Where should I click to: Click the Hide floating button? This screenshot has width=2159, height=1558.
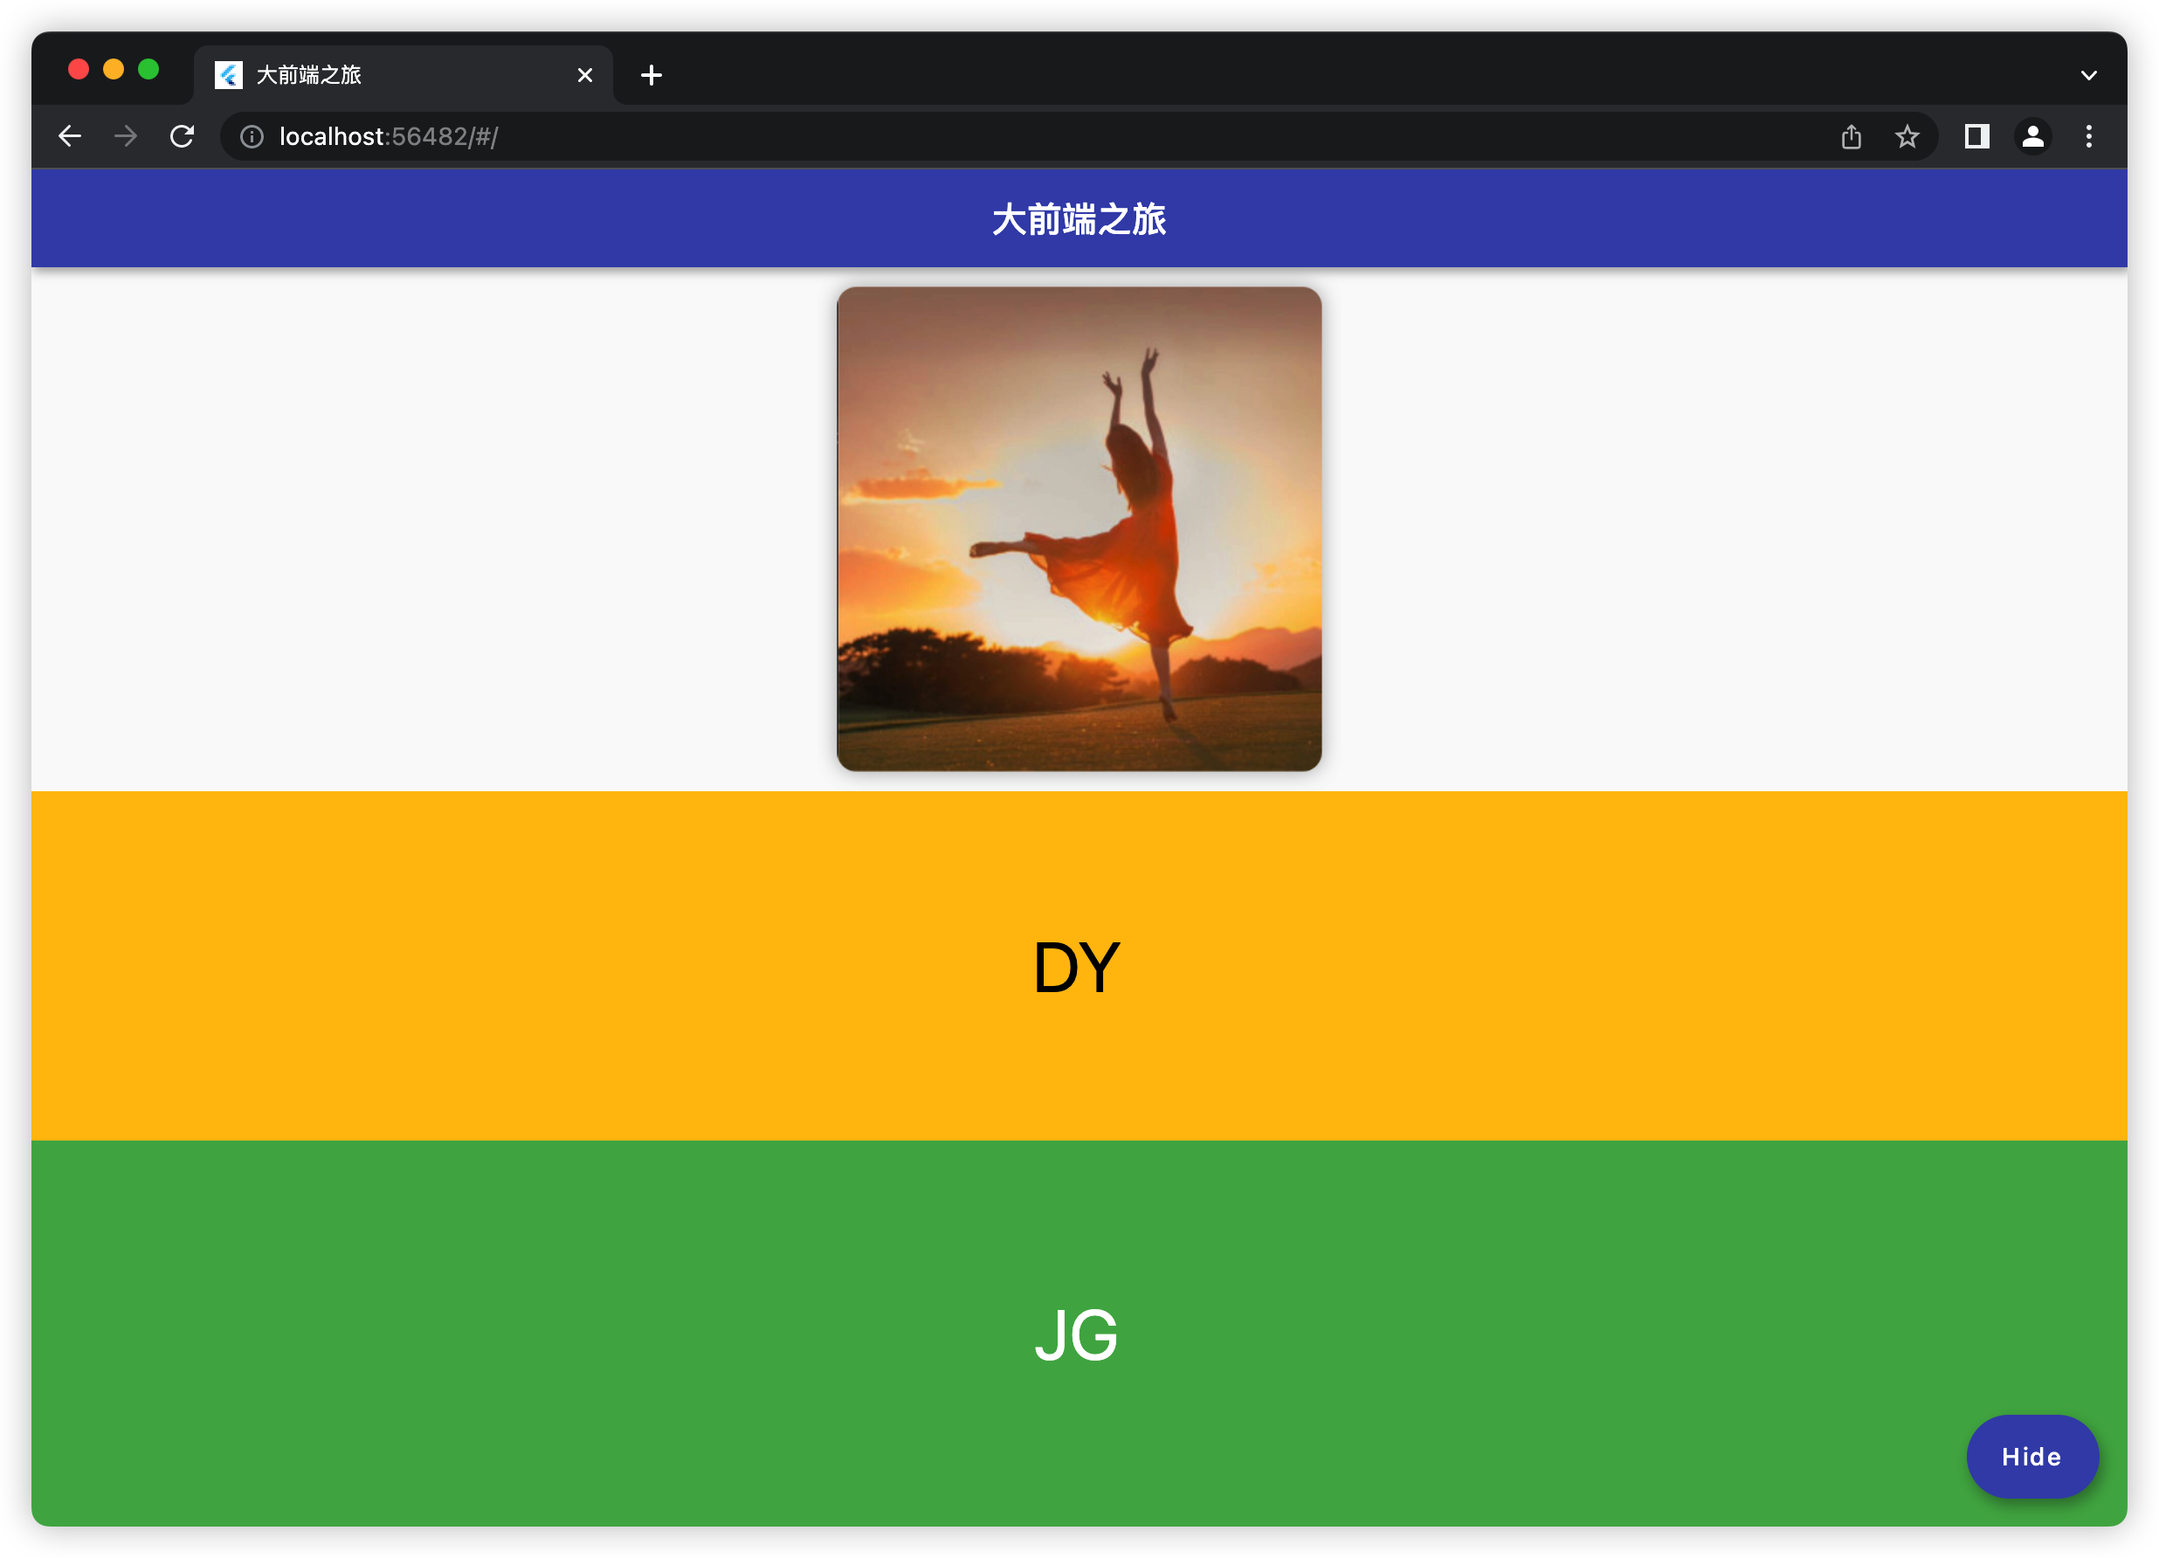(x=2031, y=1456)
